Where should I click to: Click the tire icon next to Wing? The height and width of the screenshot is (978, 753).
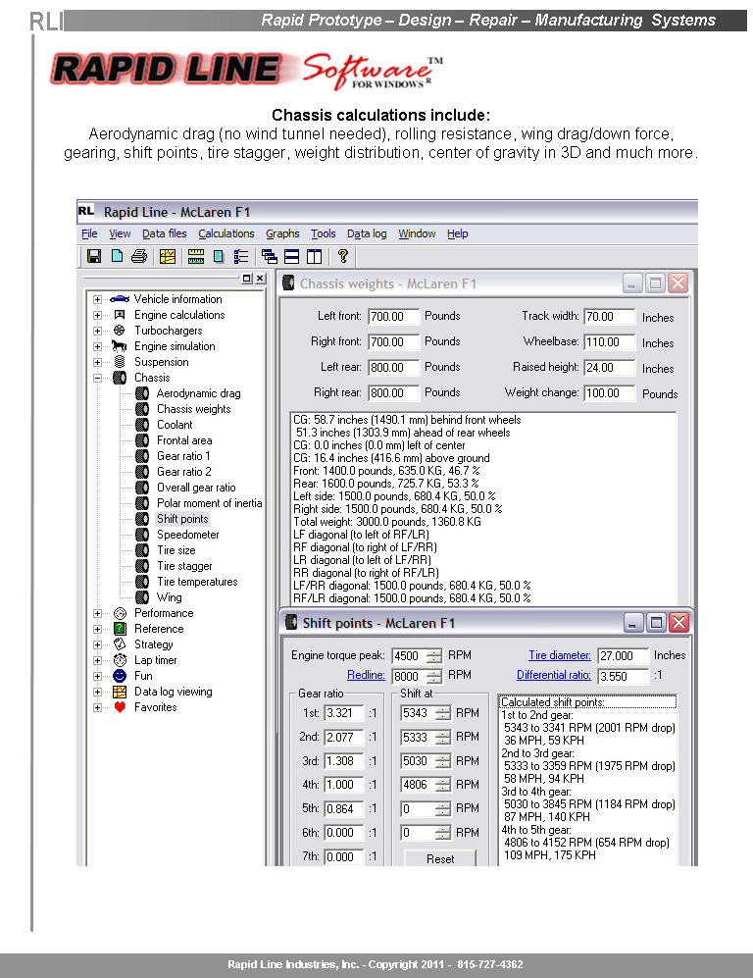(x=142, y=597)
